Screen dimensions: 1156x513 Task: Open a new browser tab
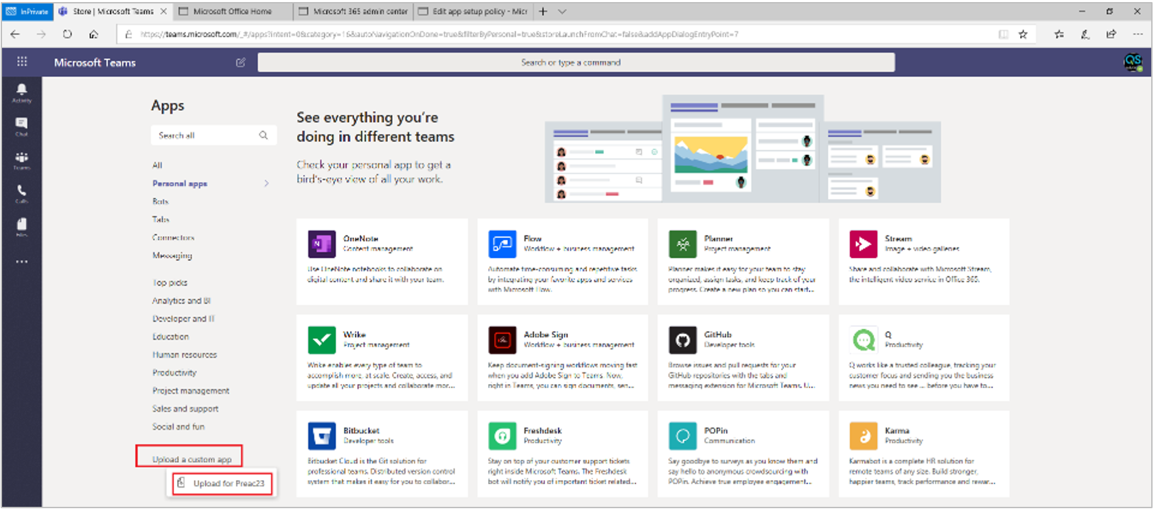pyautogui.click(x=543, y=12)
